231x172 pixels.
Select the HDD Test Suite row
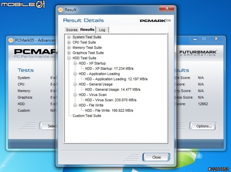point(84,58)
